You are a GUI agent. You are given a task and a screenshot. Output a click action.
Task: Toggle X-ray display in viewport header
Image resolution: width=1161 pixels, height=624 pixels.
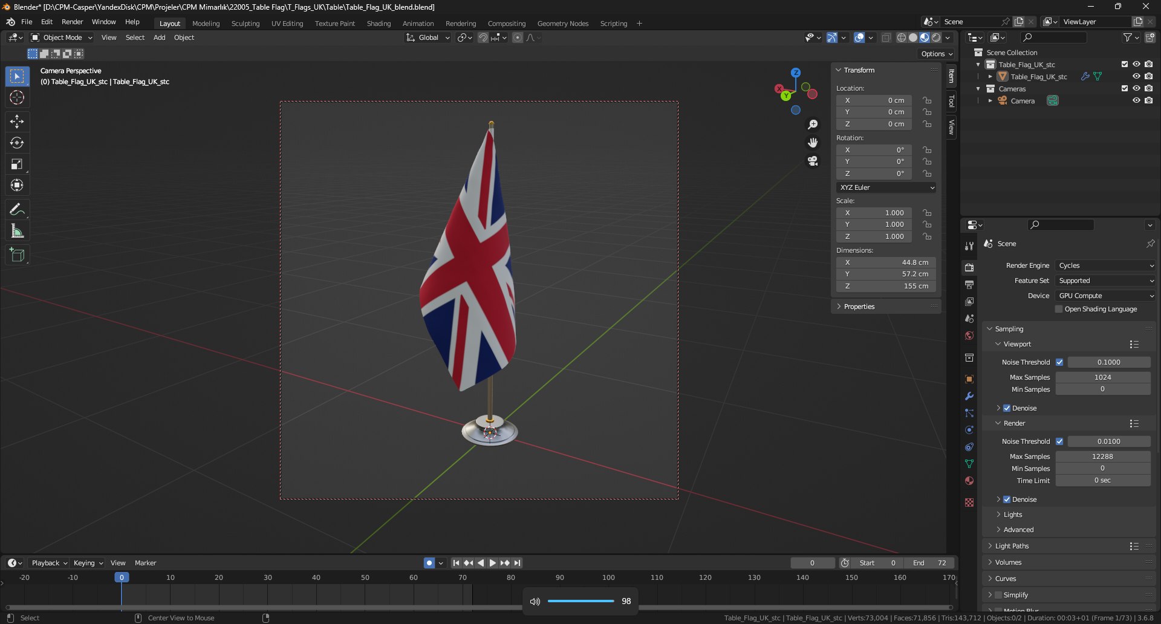[x=886, y=37]
